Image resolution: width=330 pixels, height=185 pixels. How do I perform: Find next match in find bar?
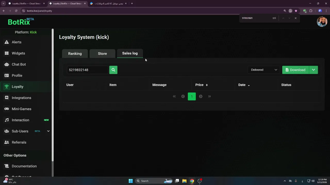coord(289,18)
